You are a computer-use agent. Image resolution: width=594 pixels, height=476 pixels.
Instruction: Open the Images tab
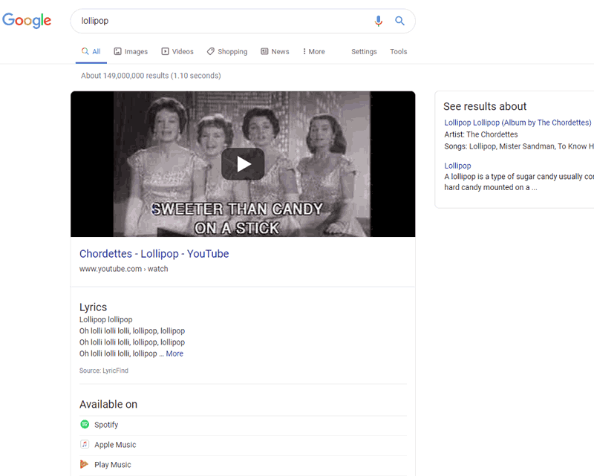131,52
